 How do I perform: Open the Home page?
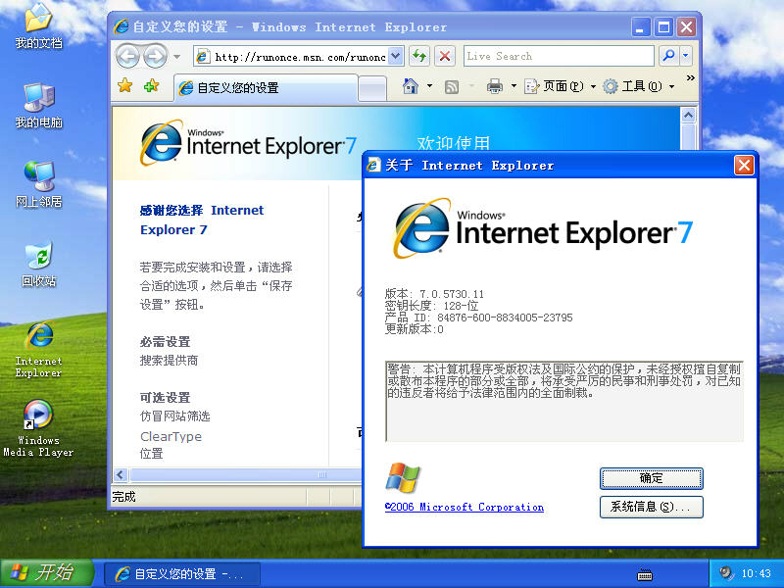pos(410,86)
